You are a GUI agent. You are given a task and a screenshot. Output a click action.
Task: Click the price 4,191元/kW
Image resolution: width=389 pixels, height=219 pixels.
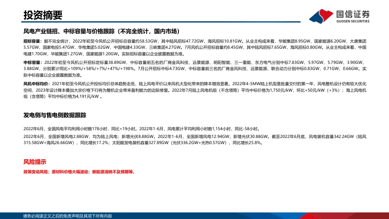pos(87,97)
